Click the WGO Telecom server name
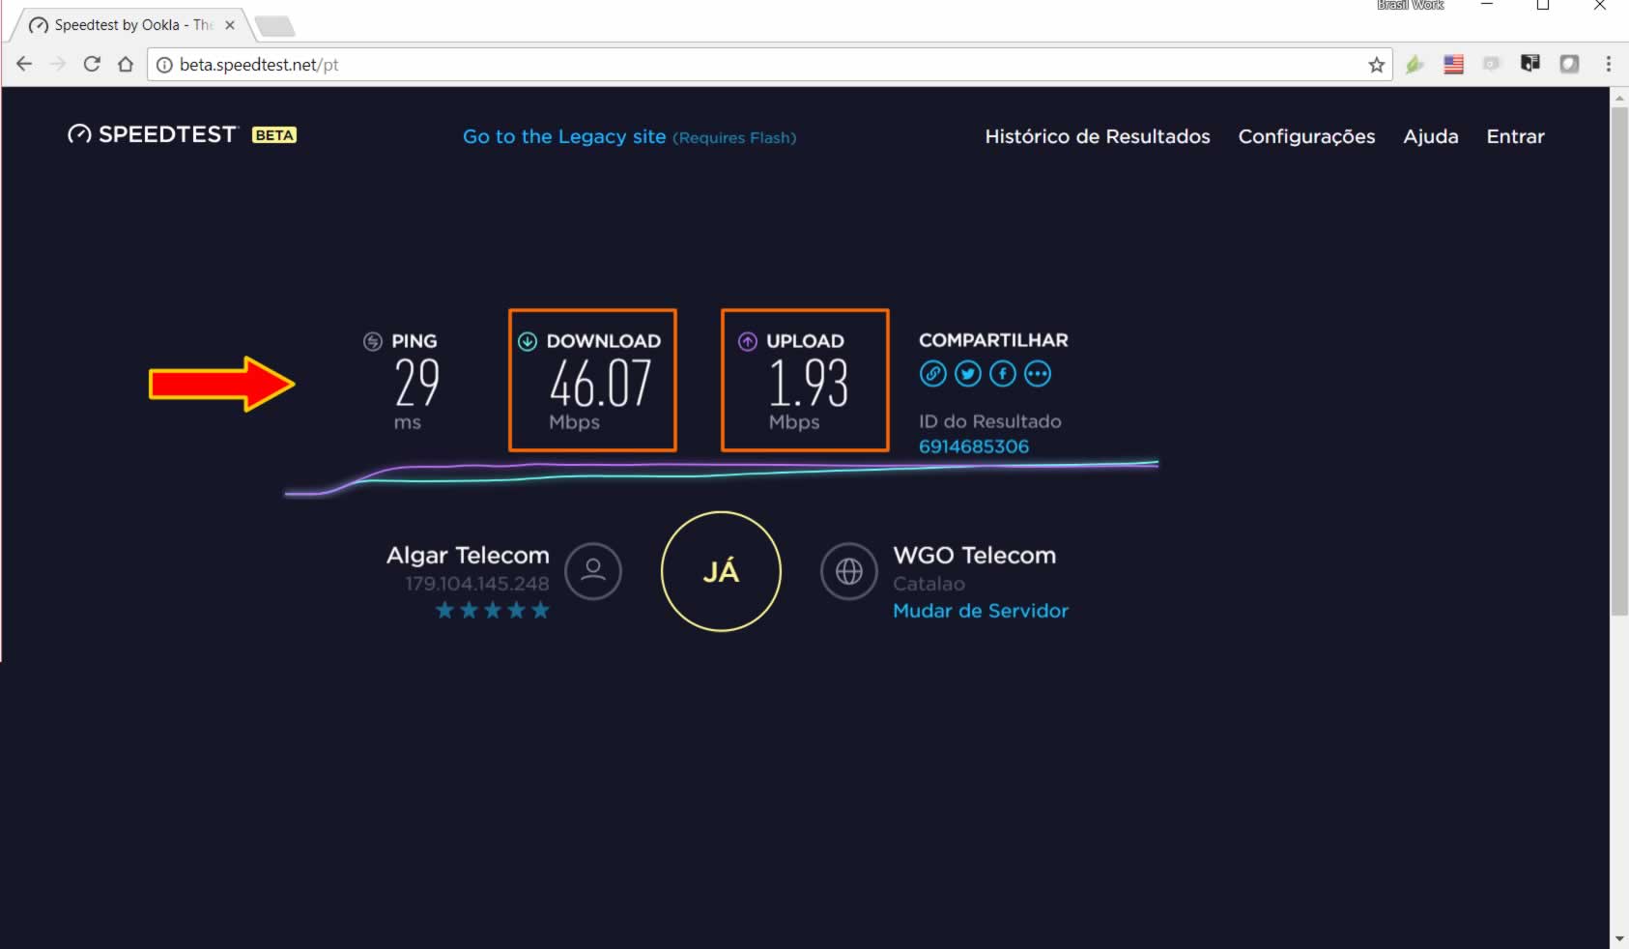 (x=975, y=556)
